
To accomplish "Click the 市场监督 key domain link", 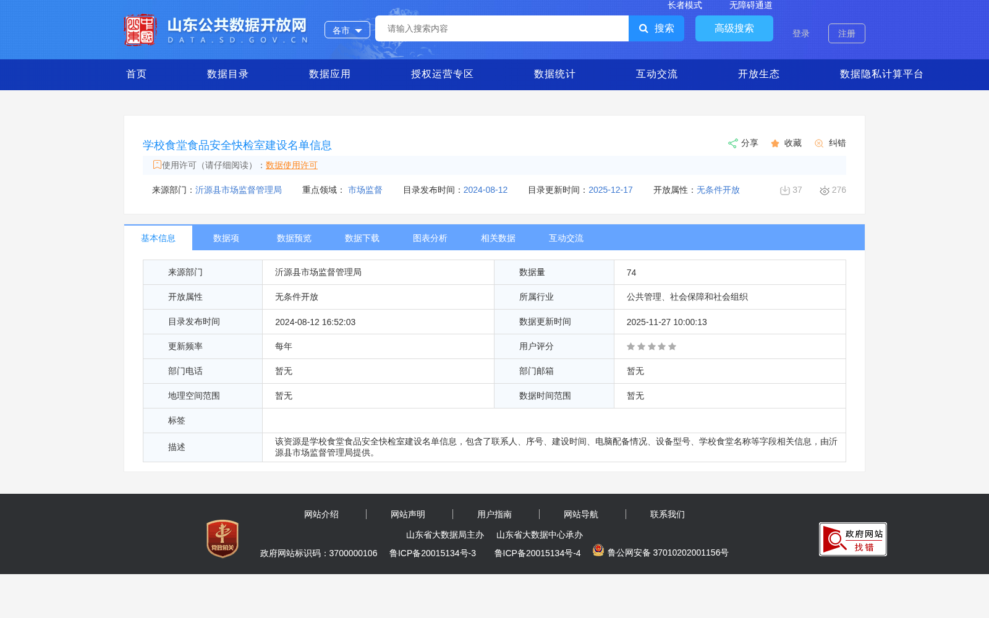I will tap(365, 190).
